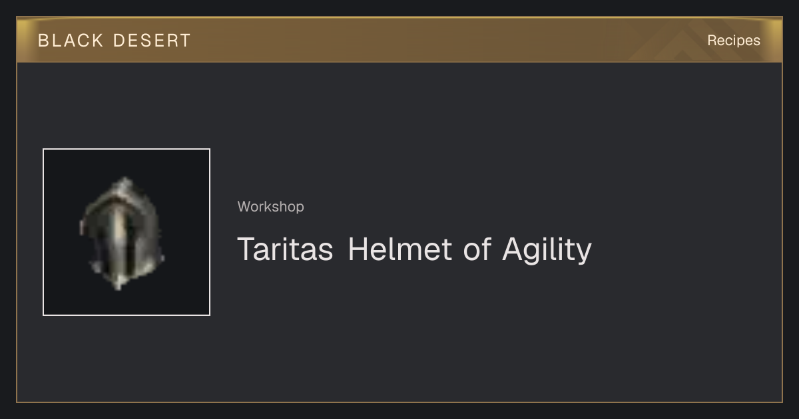Click the DESERT word in the logo

(152, 41)
